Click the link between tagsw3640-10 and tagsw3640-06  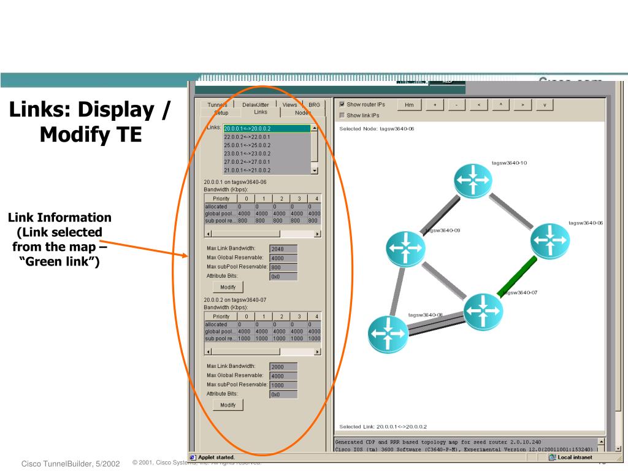coord(511,211)
